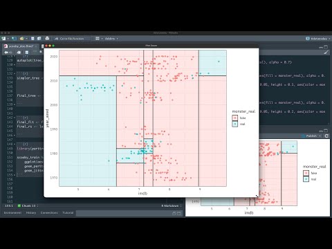
Task: Click the refresh icon beside Publish
Action: (326, 136)
